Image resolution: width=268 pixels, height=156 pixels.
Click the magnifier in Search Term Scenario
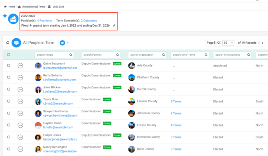248,55
